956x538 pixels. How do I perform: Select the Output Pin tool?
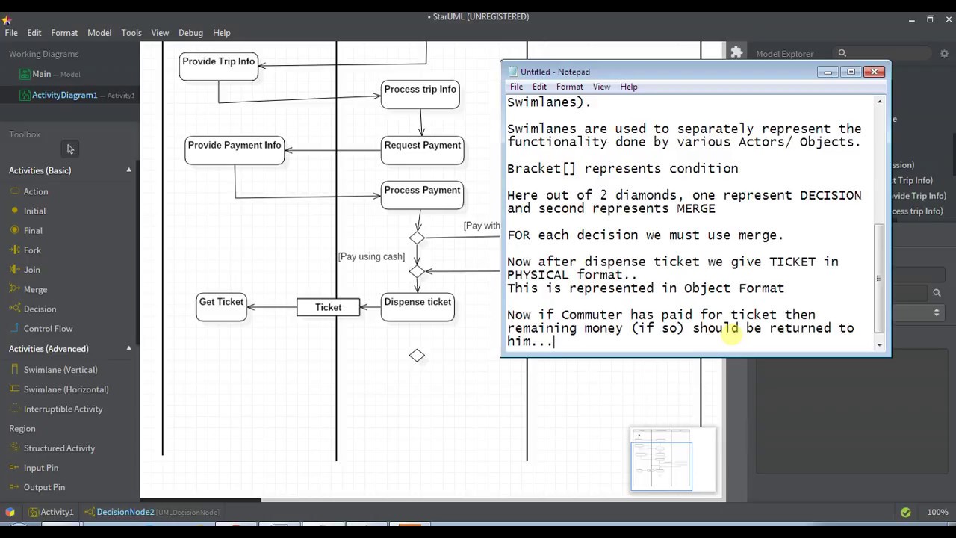44,486
